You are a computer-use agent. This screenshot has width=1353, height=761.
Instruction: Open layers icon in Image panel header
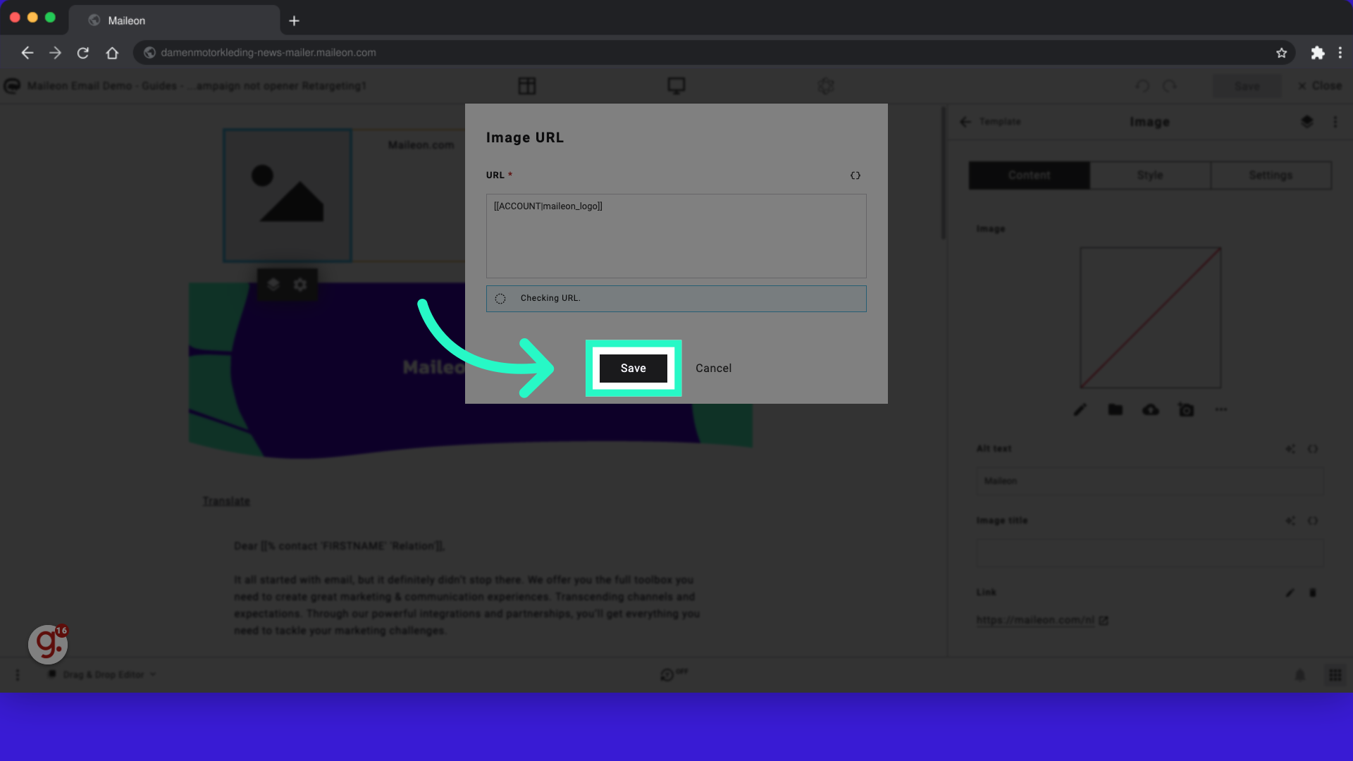click(x=1306, y=122)
